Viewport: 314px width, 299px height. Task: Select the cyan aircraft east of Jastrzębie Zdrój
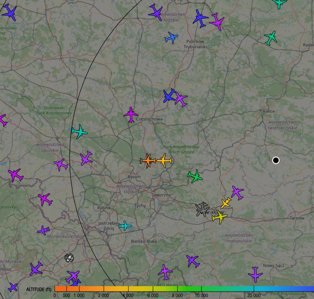pyautogui.click(x=125, y=226)
